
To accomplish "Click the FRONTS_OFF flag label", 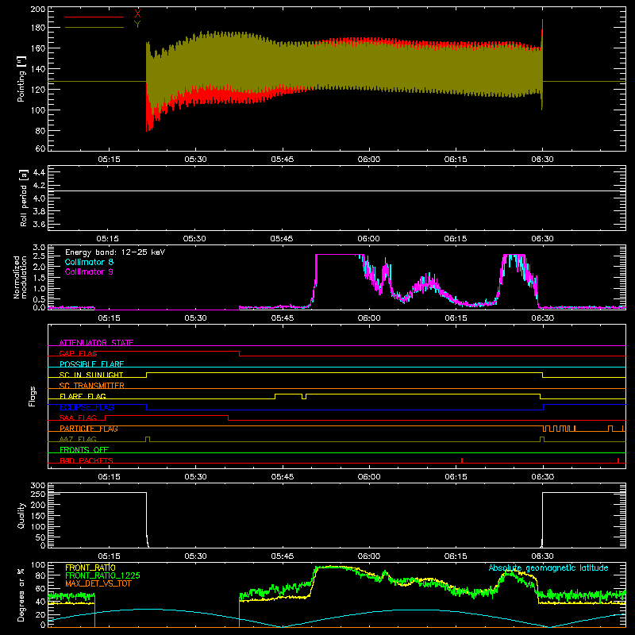I will click(84, 450).
